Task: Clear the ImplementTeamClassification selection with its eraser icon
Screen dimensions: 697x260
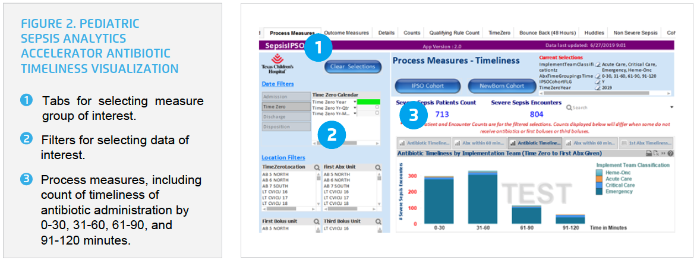Action: point(598,65)
